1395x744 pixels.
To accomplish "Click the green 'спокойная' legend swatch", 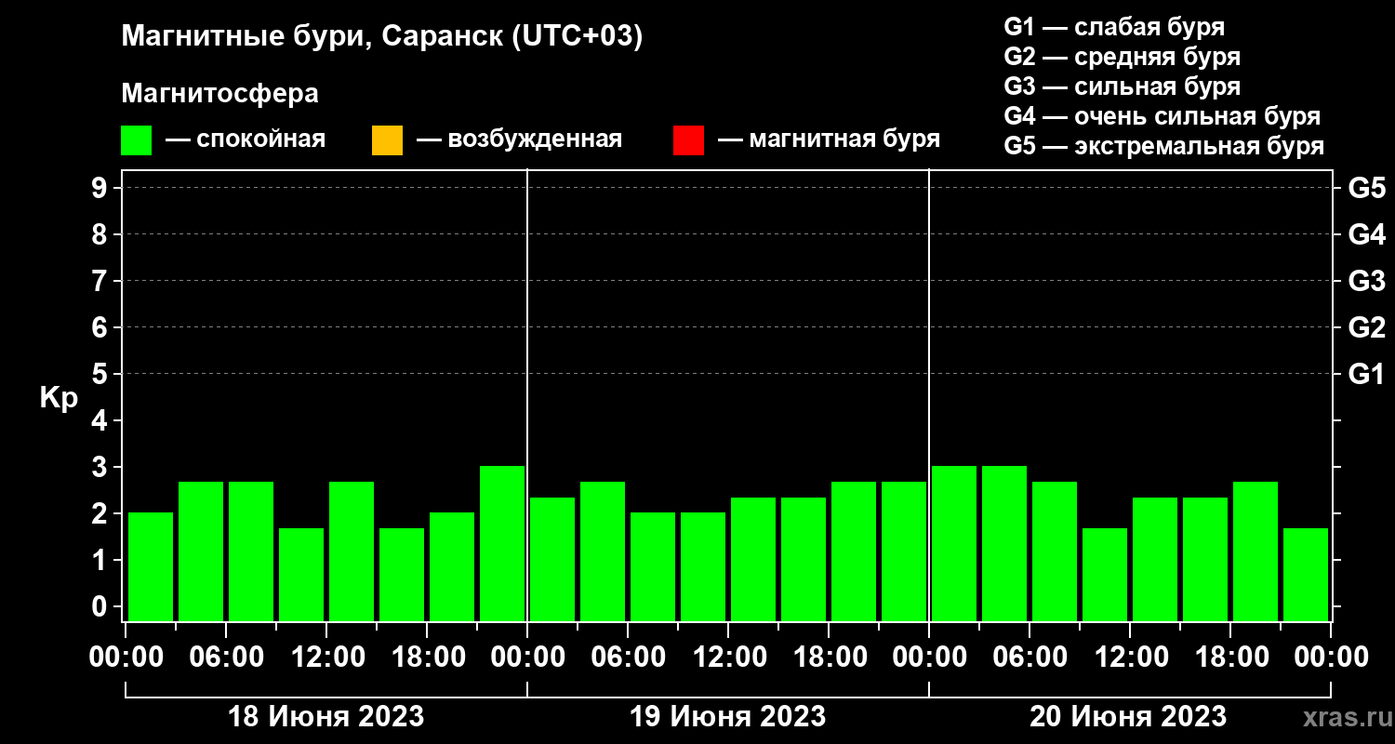I will coord(136,140).
